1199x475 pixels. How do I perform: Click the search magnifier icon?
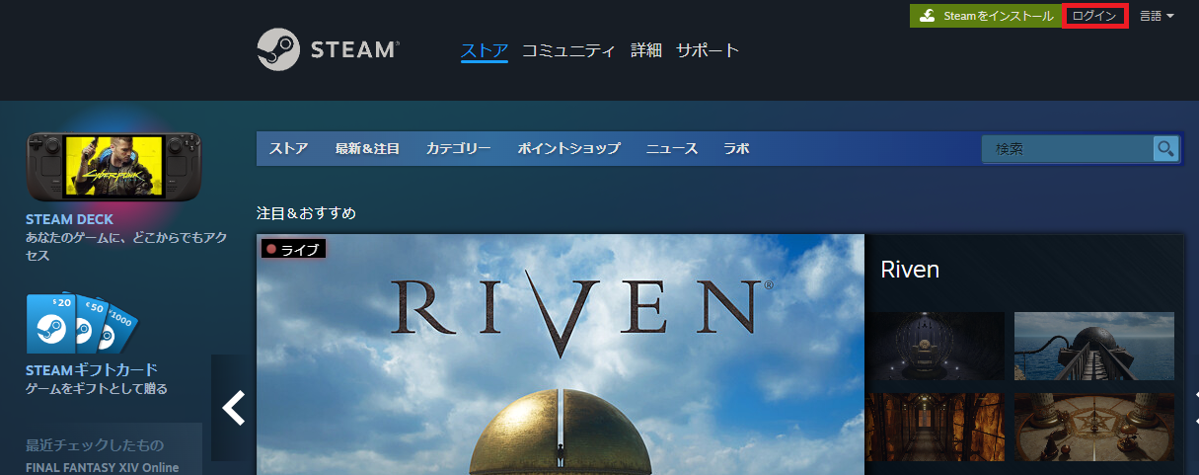click(1166, 149)
